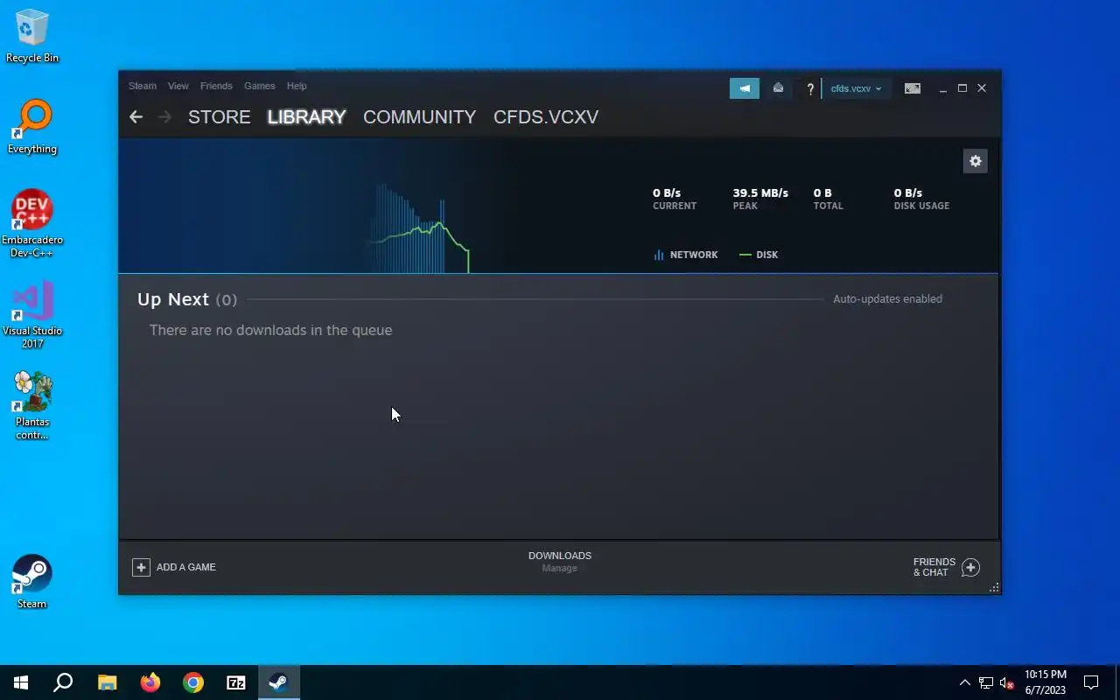The image size is (1120, 700).
Task: Click the question mark help icon
Action: [810, 88]
